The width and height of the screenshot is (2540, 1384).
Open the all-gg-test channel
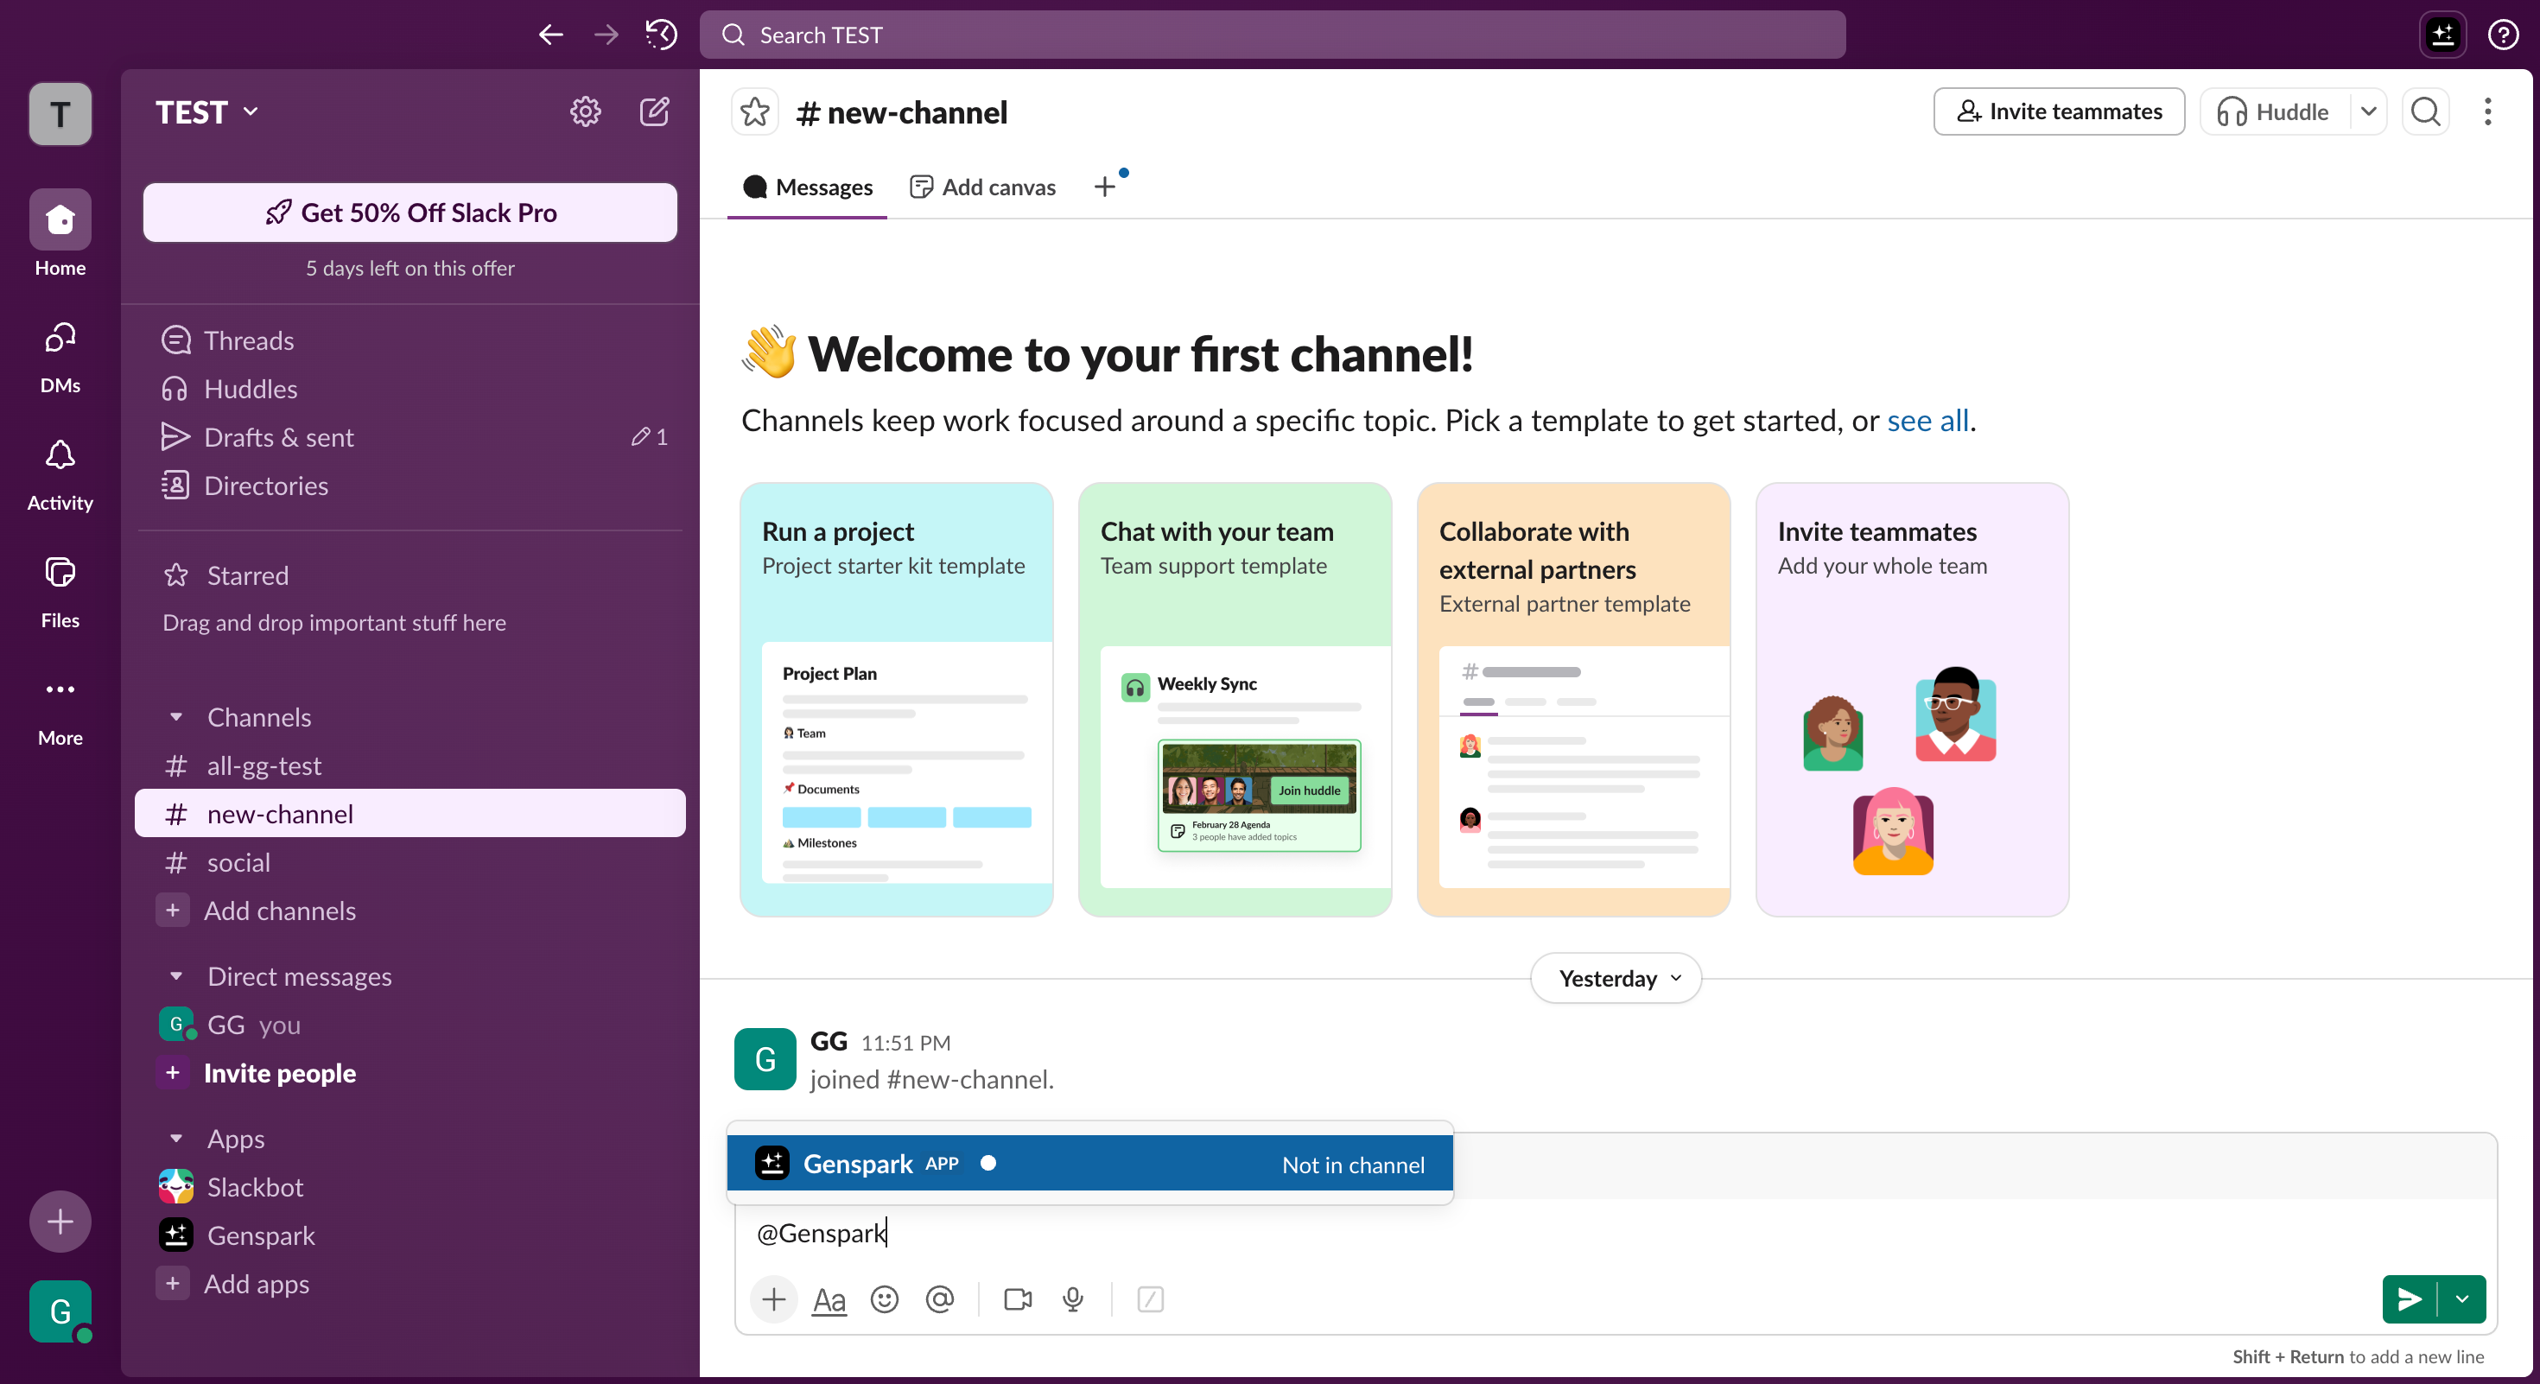410,765
